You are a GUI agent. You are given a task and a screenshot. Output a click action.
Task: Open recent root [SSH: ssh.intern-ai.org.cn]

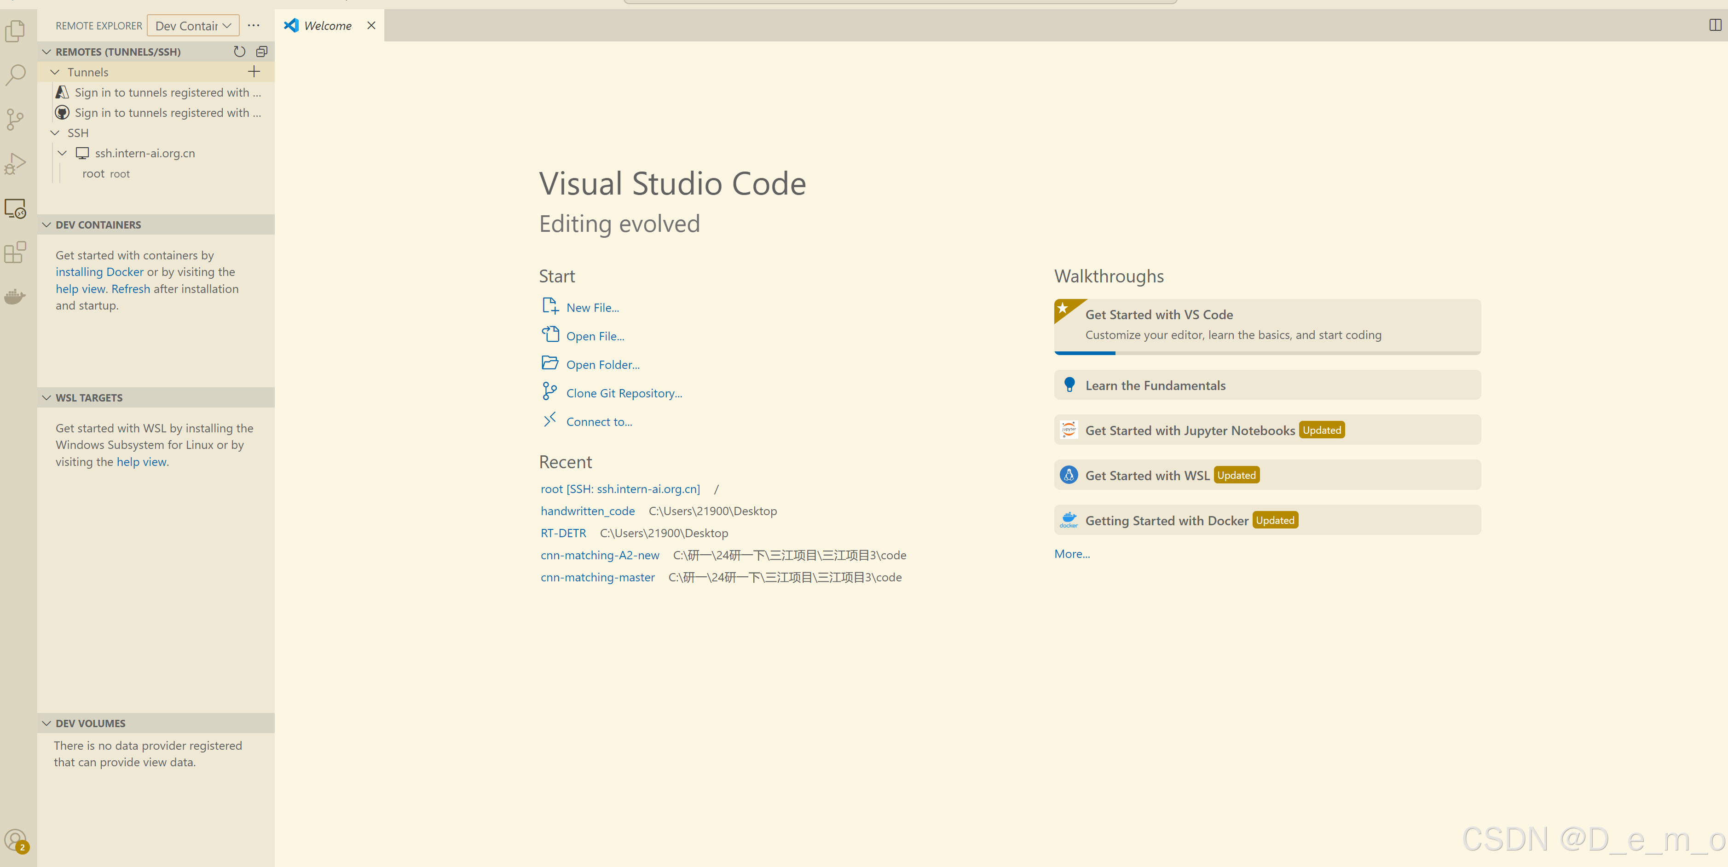click(x=620, y=489)
